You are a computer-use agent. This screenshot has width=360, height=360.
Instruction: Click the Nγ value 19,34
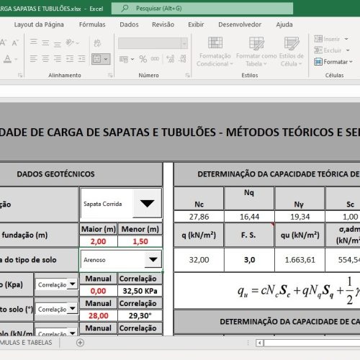tap(300, 217)
